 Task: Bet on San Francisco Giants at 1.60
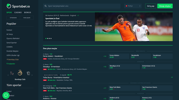click(x=157, y=88)
